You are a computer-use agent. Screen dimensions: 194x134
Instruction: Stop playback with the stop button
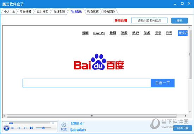click(12, 128)
